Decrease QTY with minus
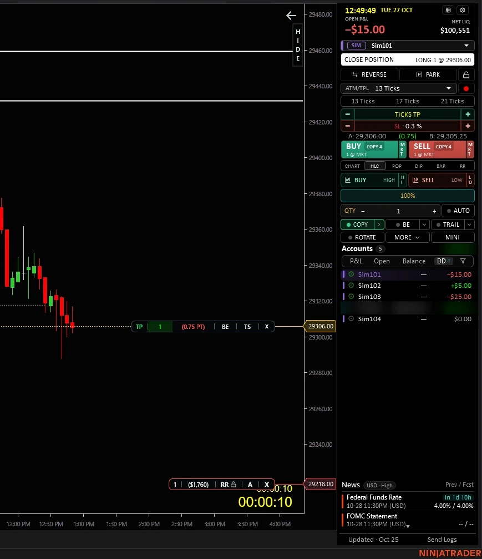The width and height of the screenshot is (482, 559). 363,211
